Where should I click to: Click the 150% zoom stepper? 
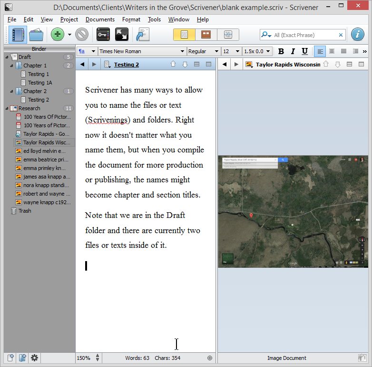tap(98, 358)
